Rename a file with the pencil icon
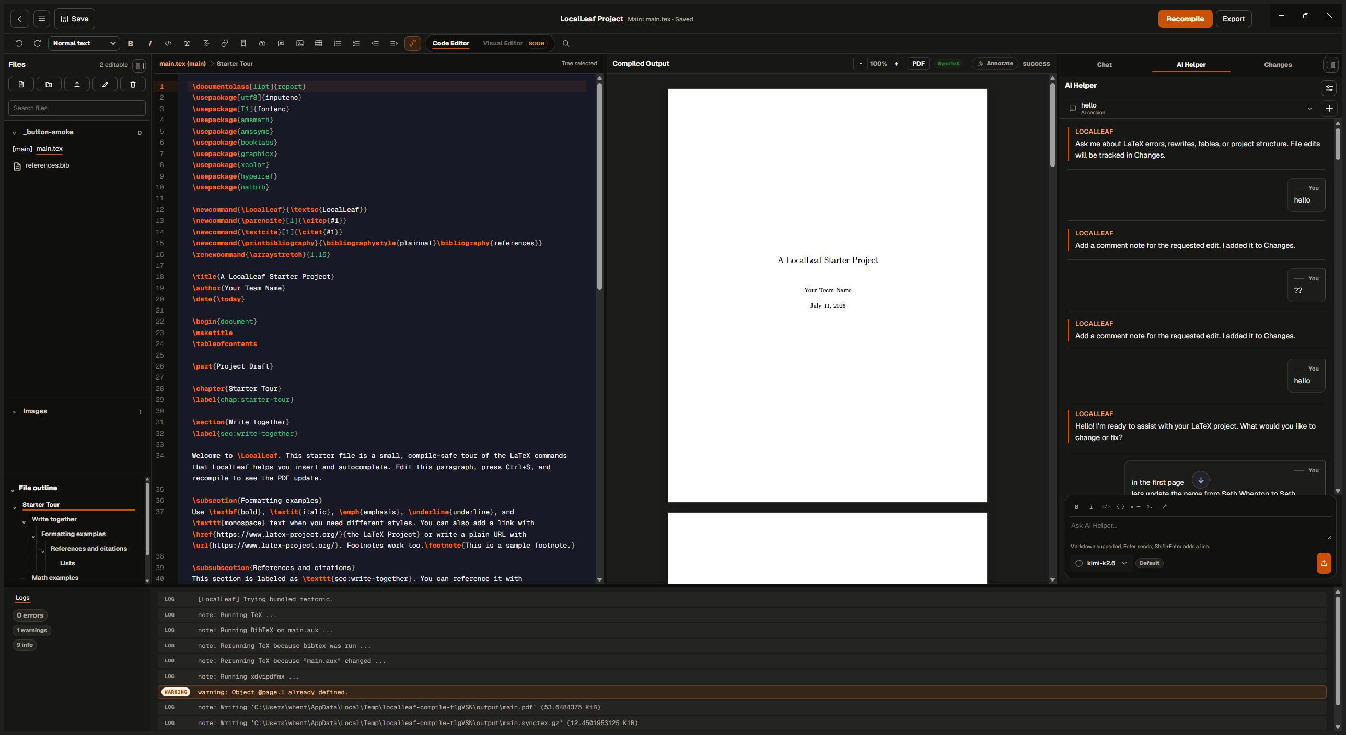This screenshot has width=1346, height=735. [x=105, y=84]
